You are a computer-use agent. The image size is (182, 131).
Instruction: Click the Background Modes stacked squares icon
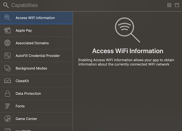[x=8, y=68]
